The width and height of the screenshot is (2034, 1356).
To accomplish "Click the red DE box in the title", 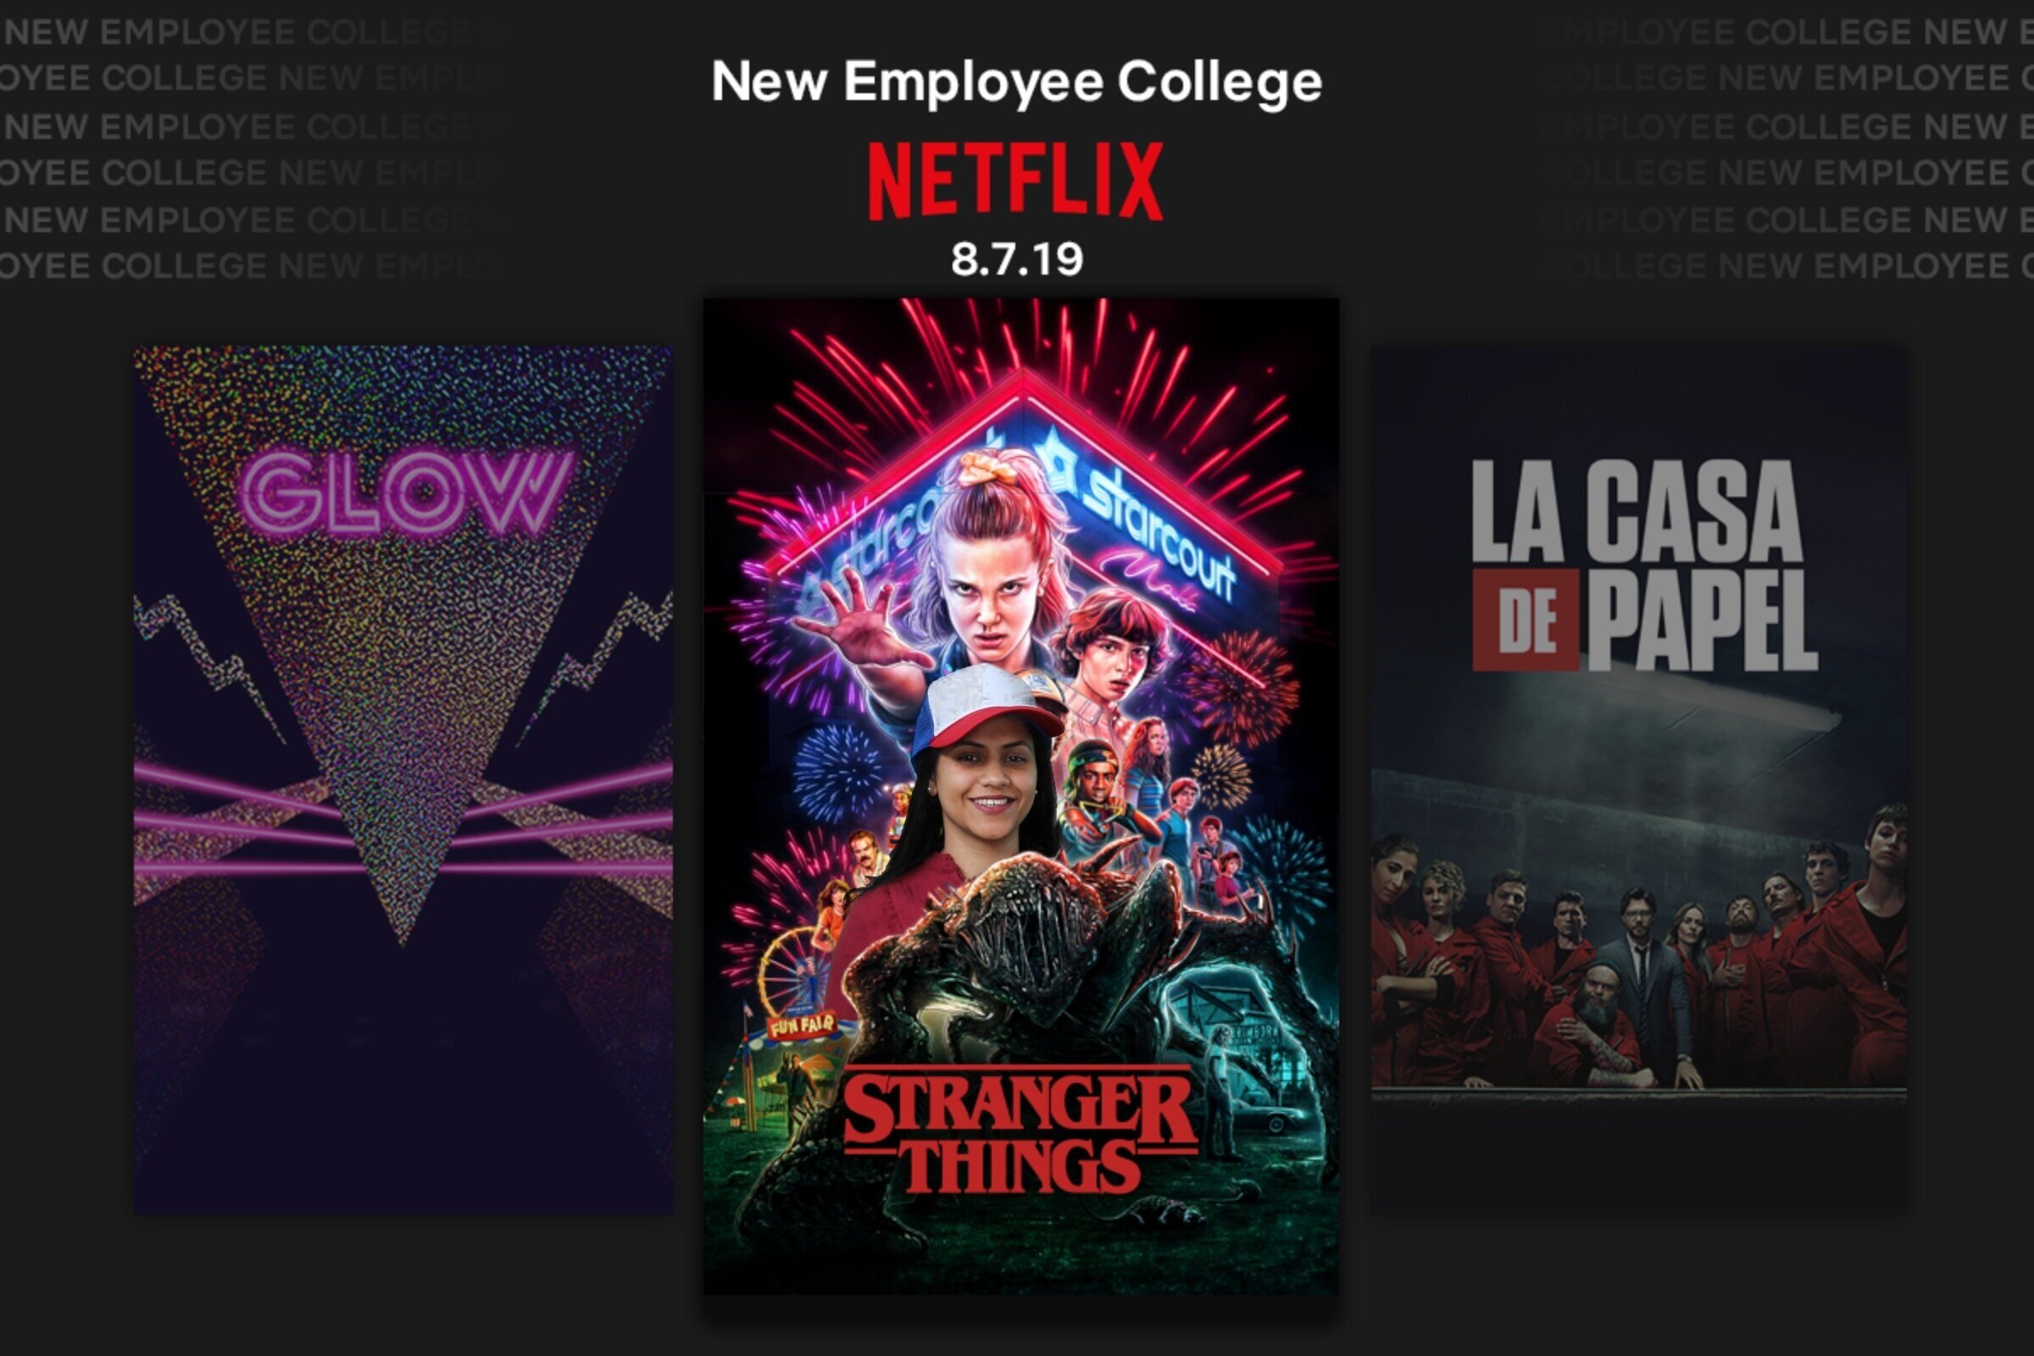I will click(x=1526, y=620).
